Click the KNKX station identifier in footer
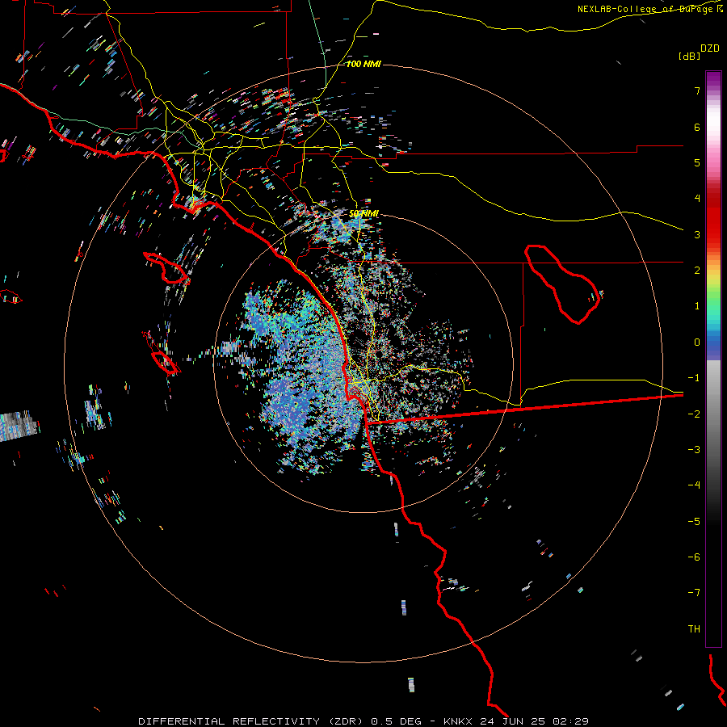727x727 pixels. [x=458, y=721]
